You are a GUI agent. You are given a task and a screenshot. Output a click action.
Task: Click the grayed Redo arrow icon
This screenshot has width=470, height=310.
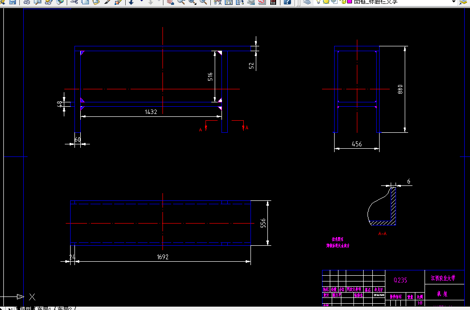coord(151,2)
